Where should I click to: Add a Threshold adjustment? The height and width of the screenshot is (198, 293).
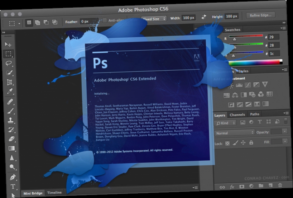[248, 104]
